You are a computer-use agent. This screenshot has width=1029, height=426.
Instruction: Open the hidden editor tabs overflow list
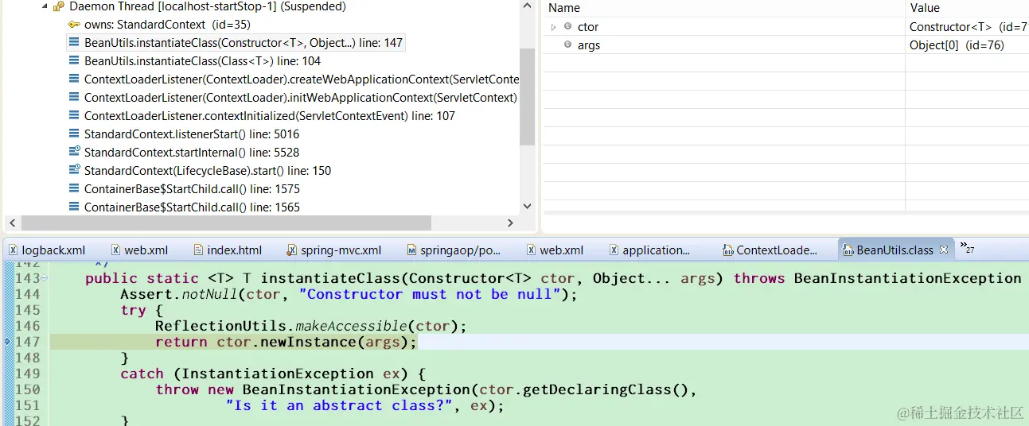click(x=967, y=248)
